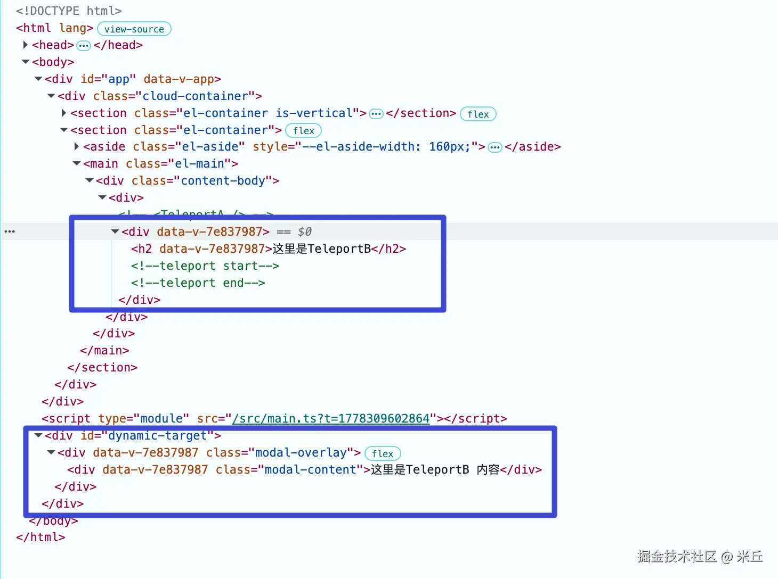Click the closing </html> tag
This screenshot has height=579, width=778.
tap(40, 537)
